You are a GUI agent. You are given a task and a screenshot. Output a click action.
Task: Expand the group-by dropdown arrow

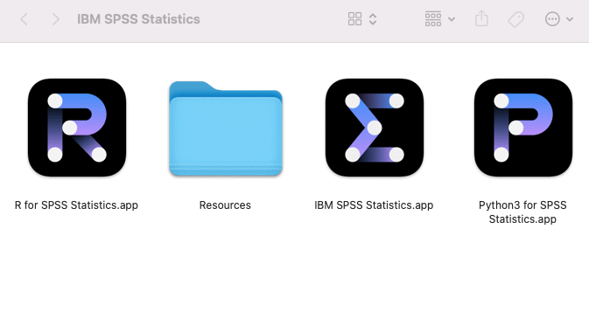pos(452,19)
